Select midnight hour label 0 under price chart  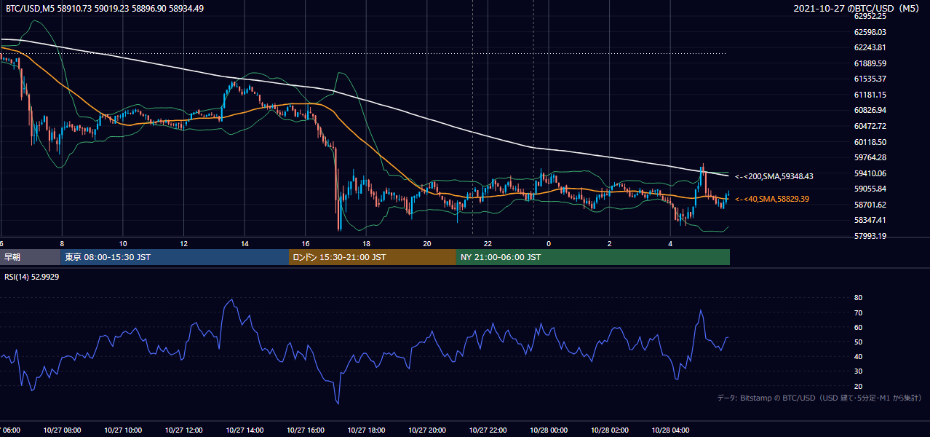pos(549,243)
